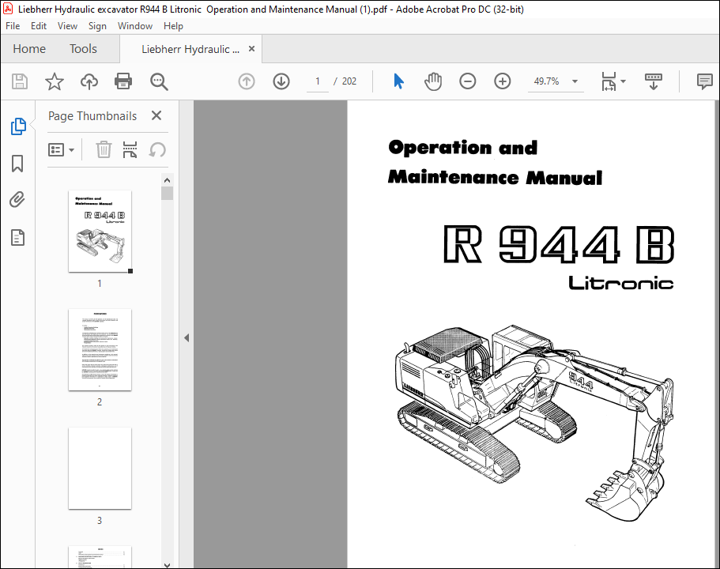Viewport: 720px width, 569px height.
Task: Click the 49.7% zoom value field
Action: click(546, 81)
